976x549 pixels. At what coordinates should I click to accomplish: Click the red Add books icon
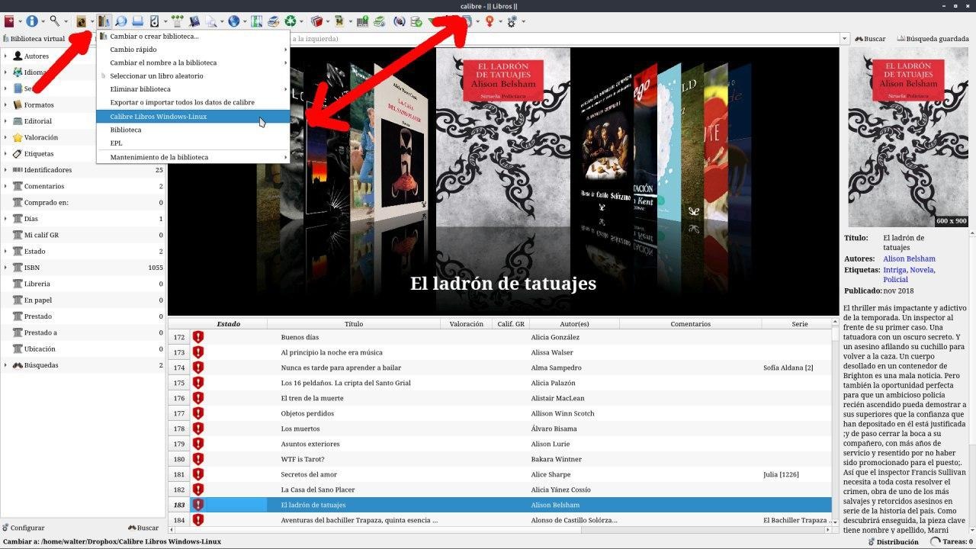tap(9, 21)
